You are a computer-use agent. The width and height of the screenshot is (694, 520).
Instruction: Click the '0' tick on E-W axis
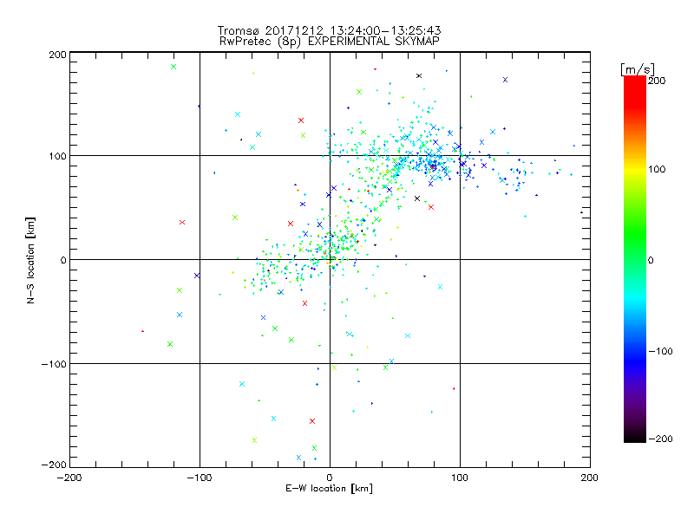(x=330, y=478)
